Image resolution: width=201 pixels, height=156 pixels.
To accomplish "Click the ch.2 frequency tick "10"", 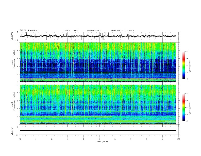I will [17, 85].
